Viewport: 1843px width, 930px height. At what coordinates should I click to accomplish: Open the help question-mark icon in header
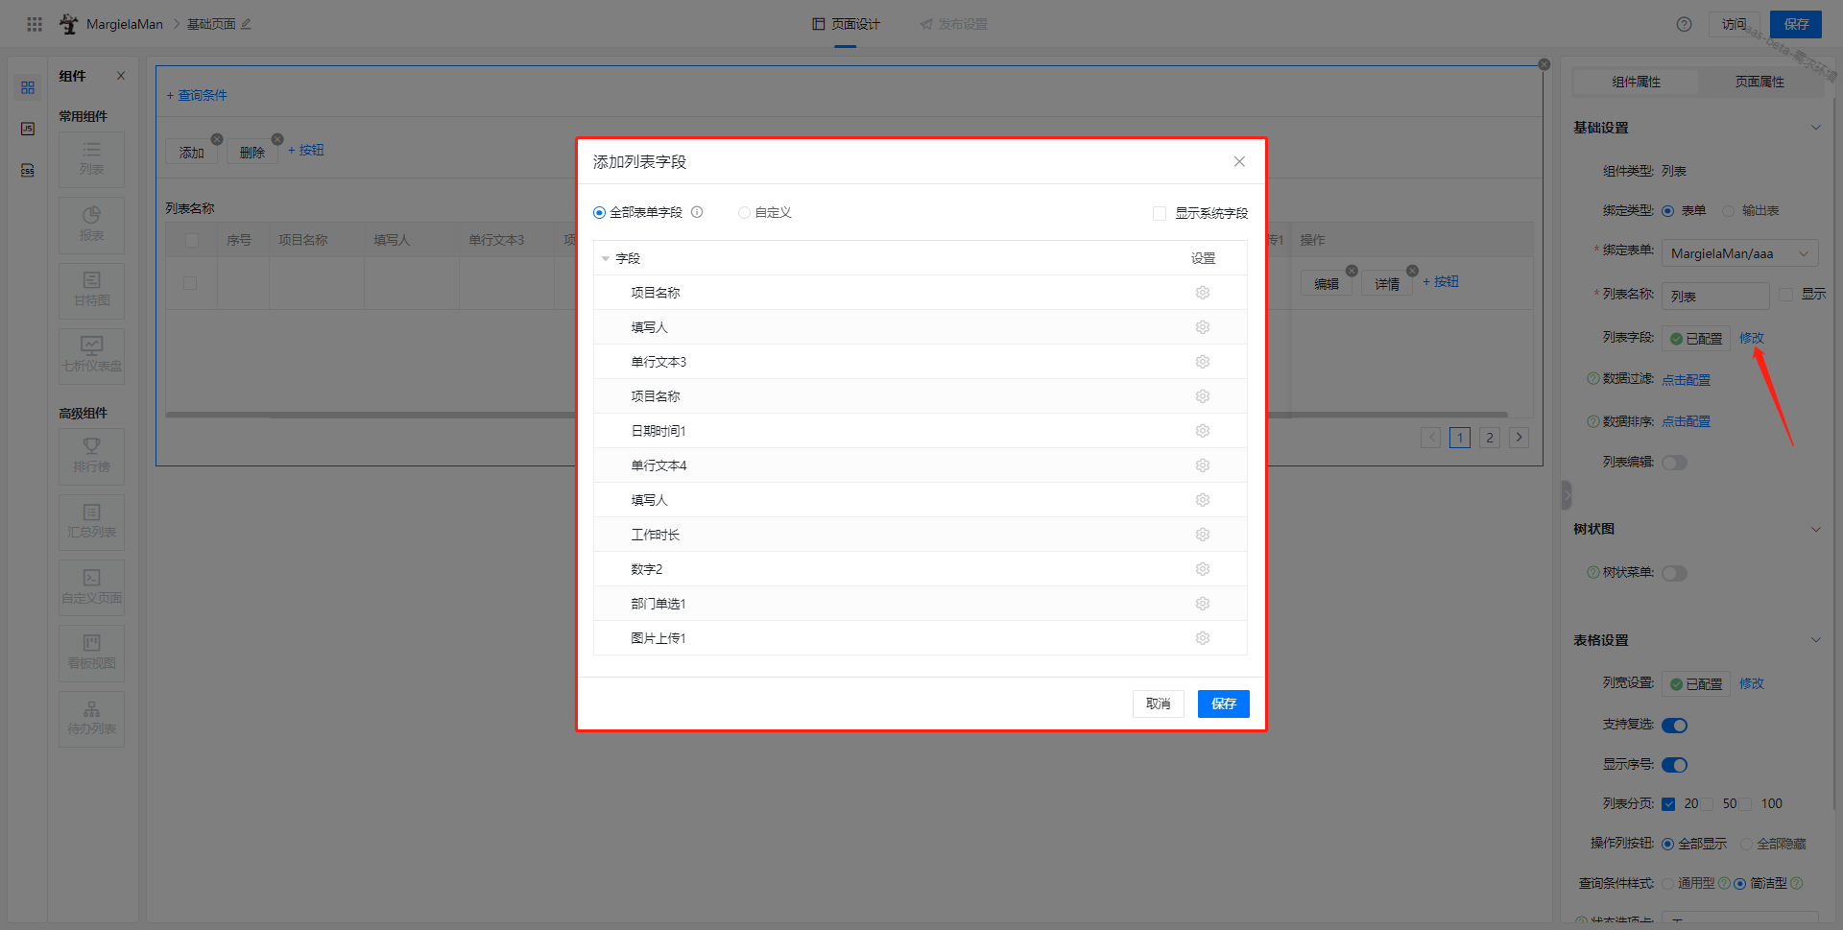(x=1684, y=24)
